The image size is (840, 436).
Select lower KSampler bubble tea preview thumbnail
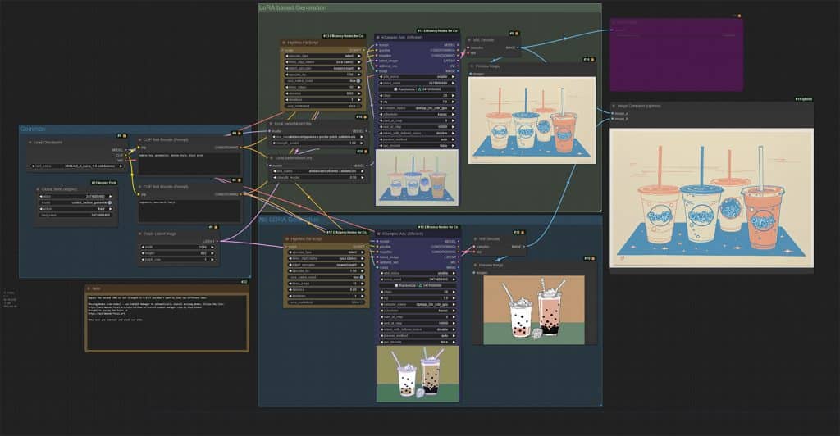coord(418,374)
